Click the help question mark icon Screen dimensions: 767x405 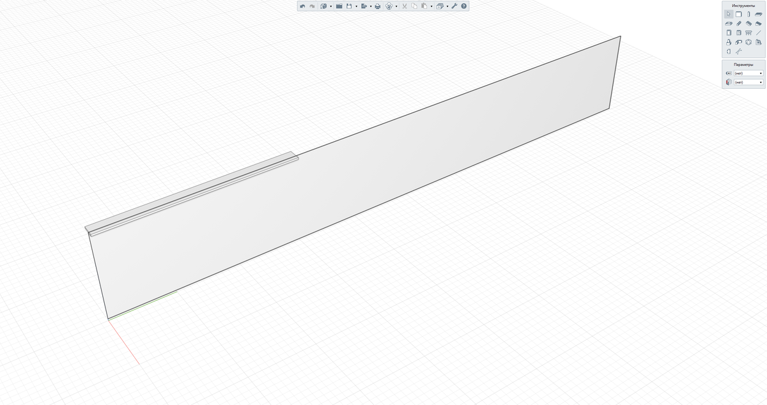463,6
